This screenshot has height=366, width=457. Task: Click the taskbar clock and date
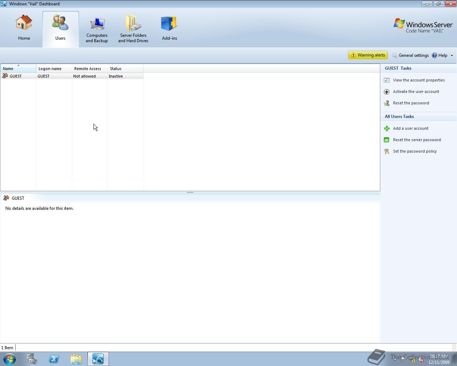pos(439,359)
